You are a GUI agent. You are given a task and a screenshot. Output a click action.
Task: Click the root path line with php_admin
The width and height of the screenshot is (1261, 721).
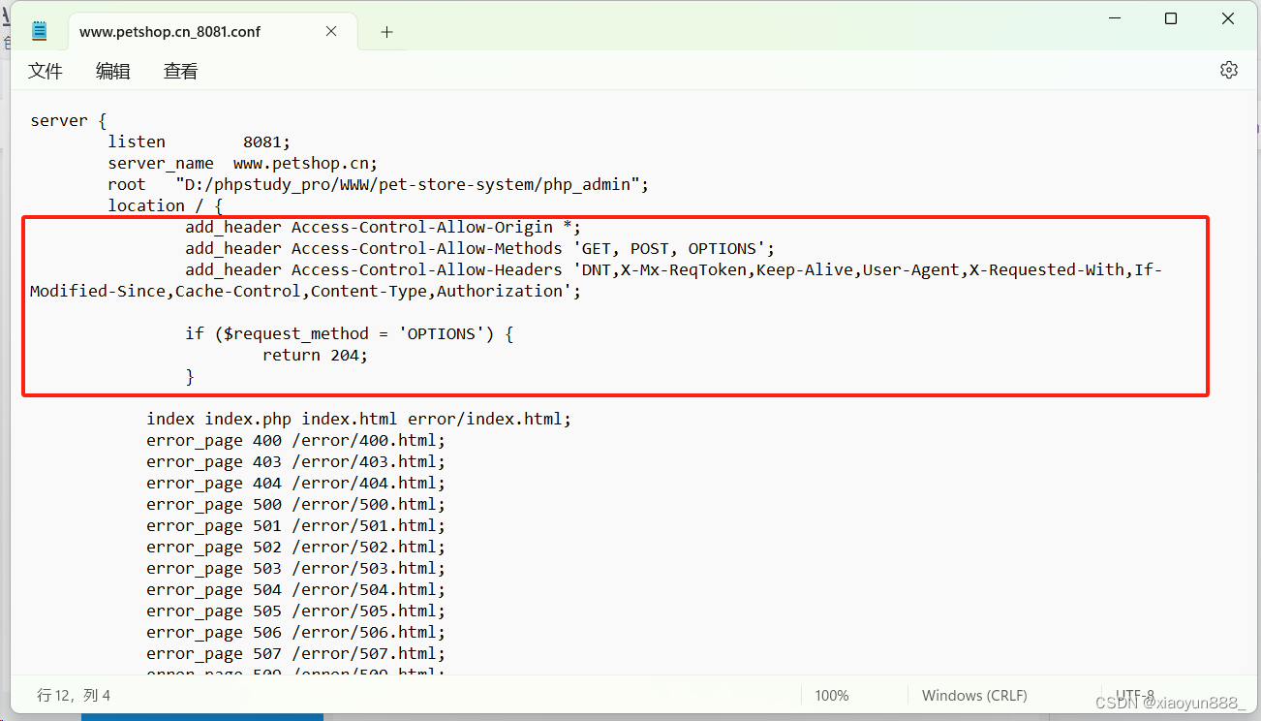coord(378,184)
